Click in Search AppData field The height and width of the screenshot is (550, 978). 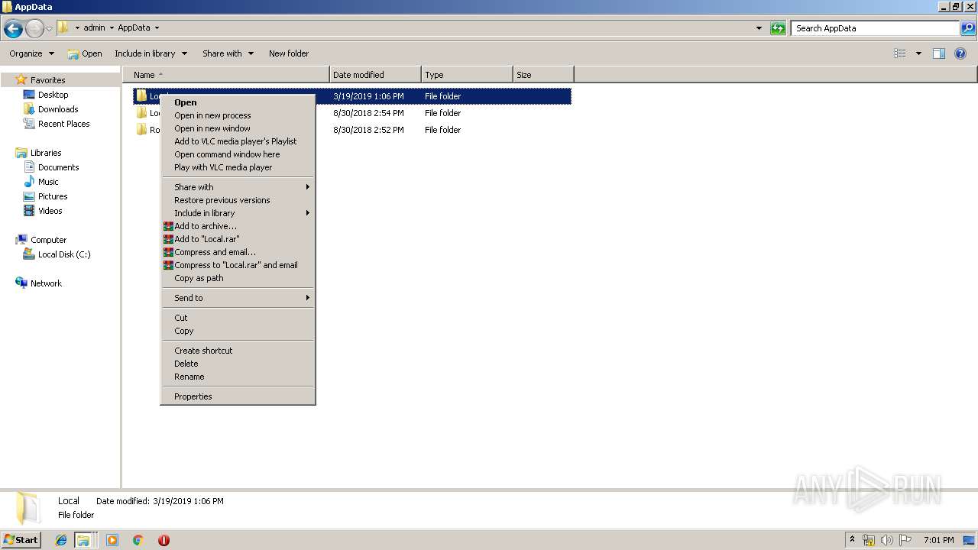[875, 28]
